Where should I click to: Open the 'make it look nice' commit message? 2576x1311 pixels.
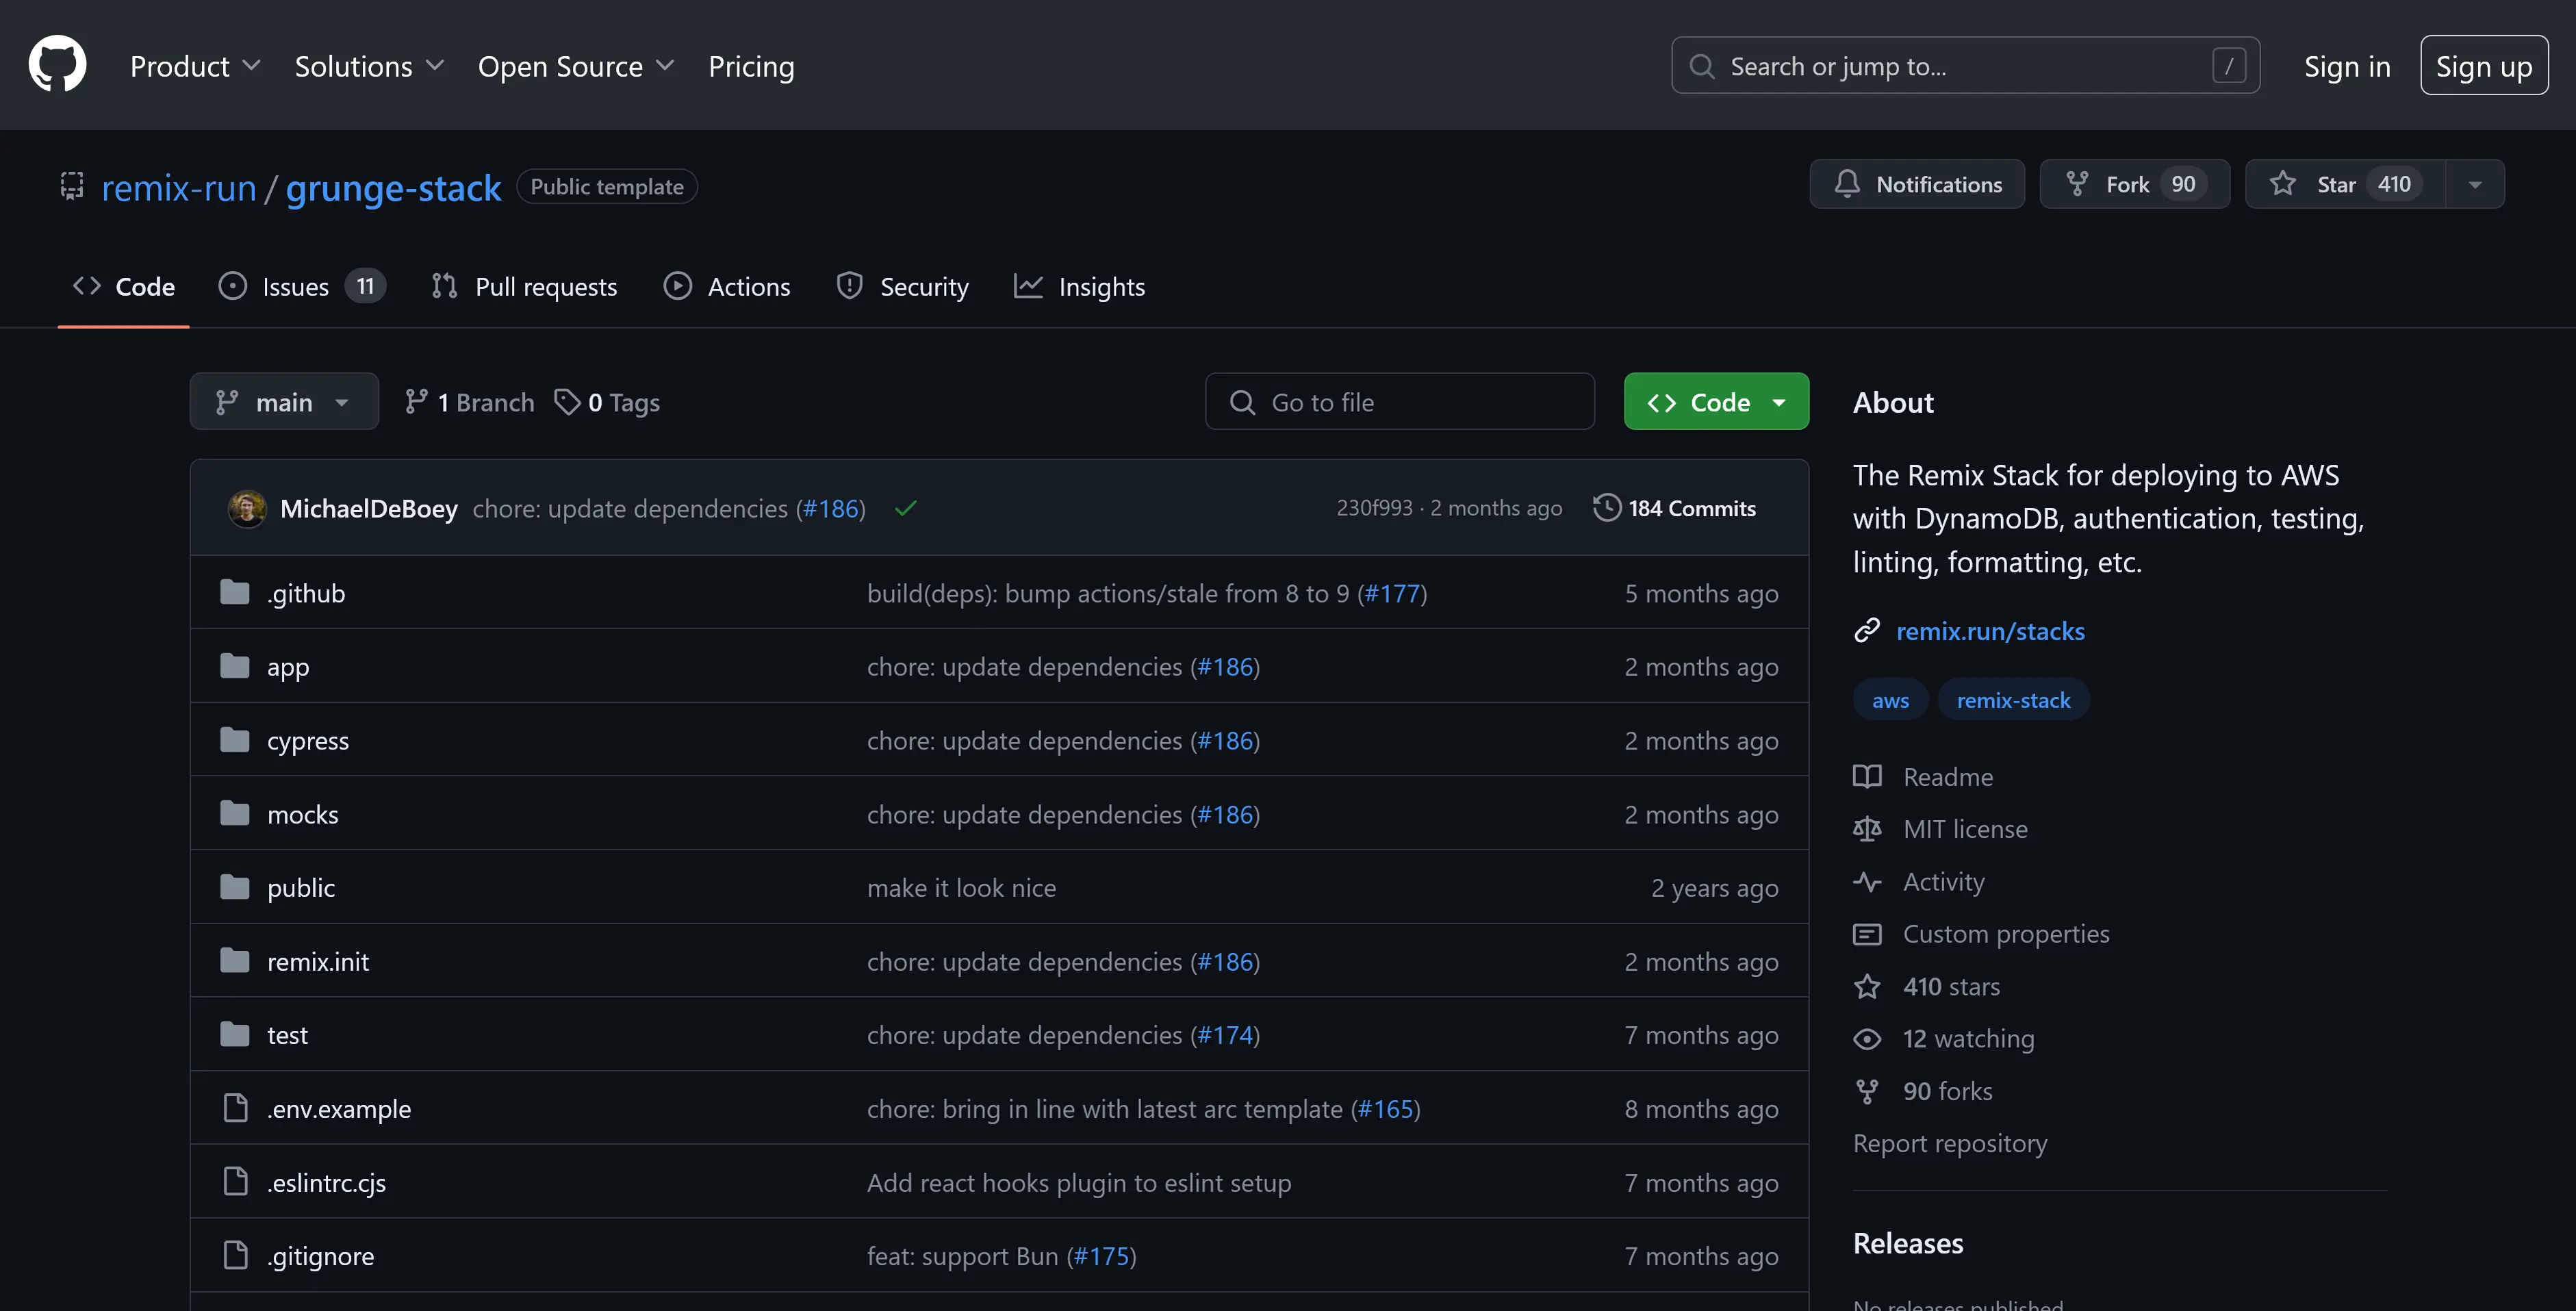point(961,887)
